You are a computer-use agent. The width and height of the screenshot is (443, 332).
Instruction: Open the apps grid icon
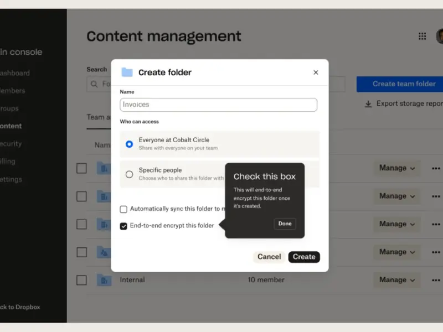422,36
